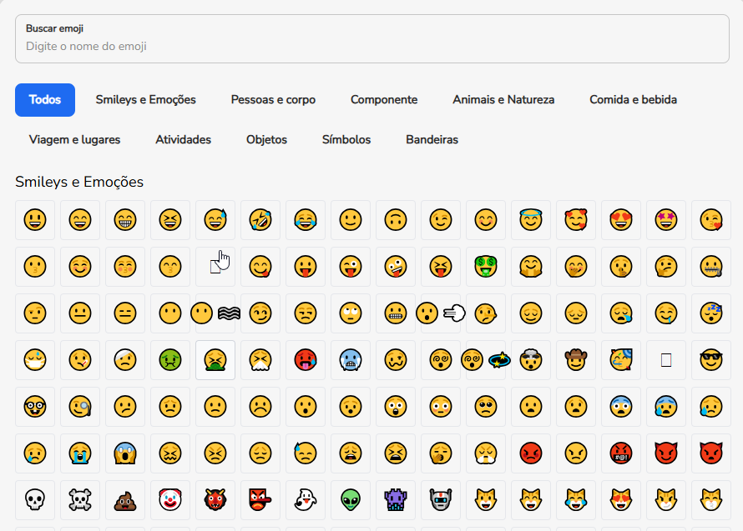Choose the sunglasses face emoji
The height and width of the screenshot is (531, 743).
tap(711, 360)
